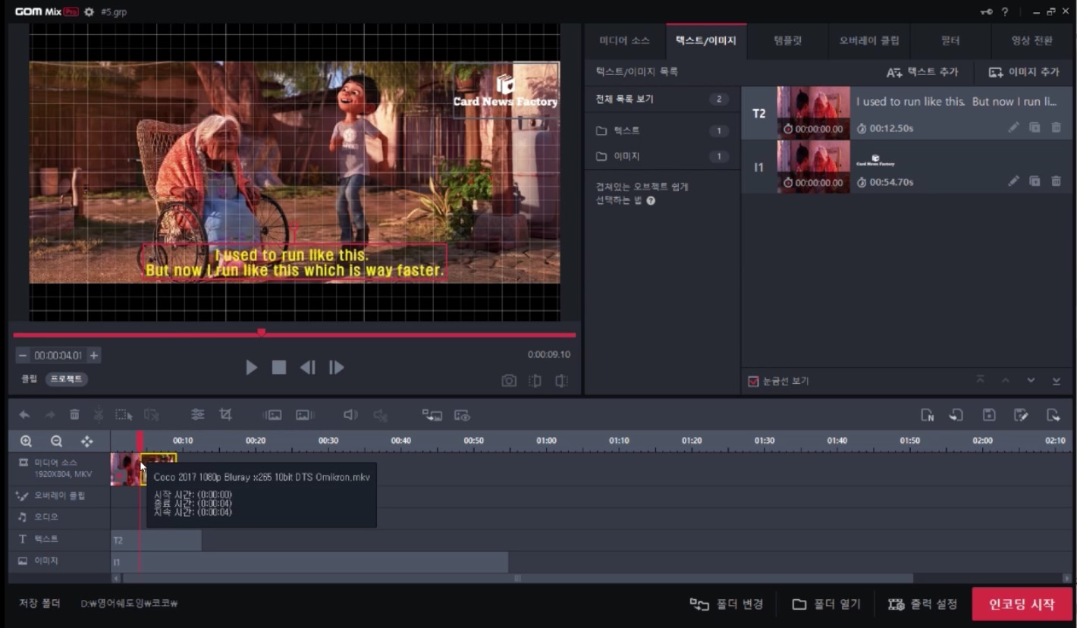Image resolution: width=1077 pixels, height=628 pixels.
Task: Delete selected clip with trash icon
Action: point(74,415)
